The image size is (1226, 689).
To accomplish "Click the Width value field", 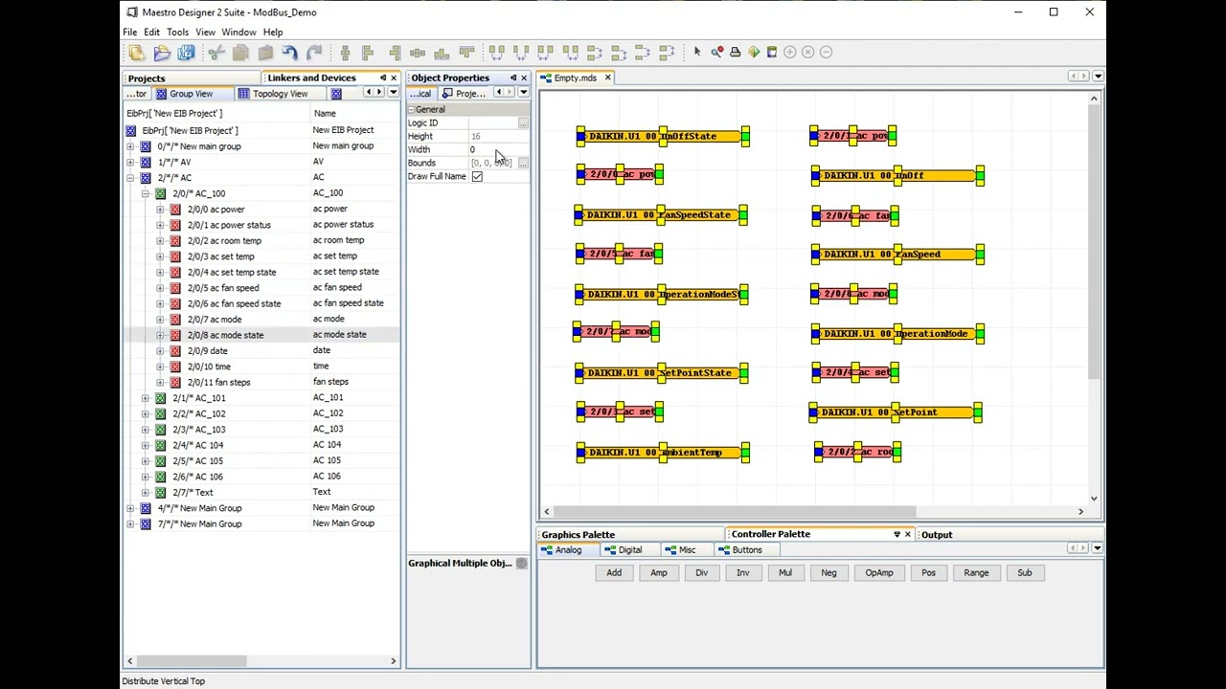I will click(x=498, y=149).
